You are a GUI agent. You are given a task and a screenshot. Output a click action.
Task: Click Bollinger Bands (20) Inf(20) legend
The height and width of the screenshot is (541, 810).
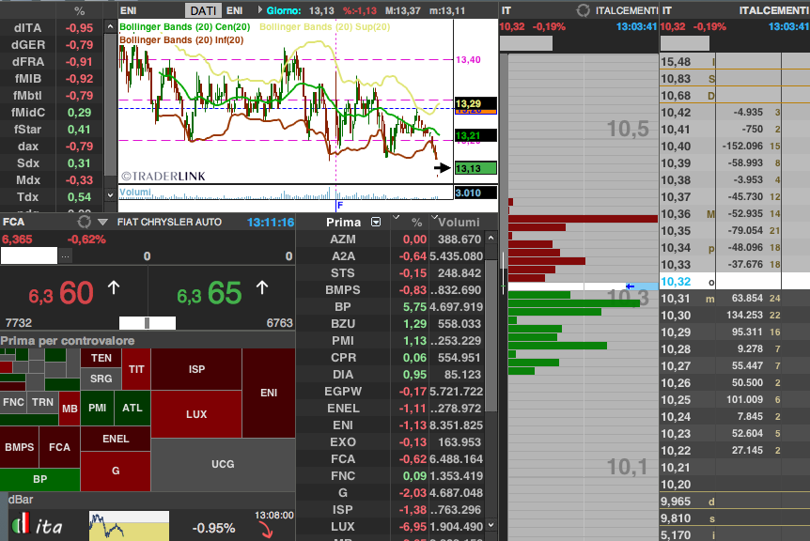(181, 39)
